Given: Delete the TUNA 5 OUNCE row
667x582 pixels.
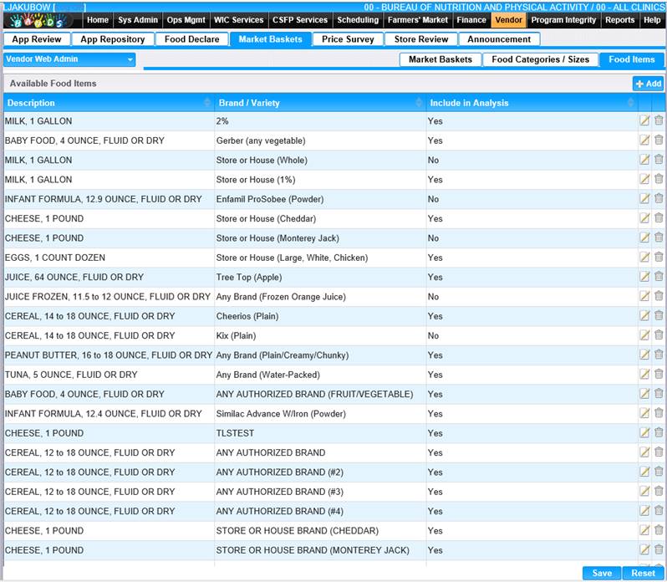Looking at the screenshot, I should [659, 375].
